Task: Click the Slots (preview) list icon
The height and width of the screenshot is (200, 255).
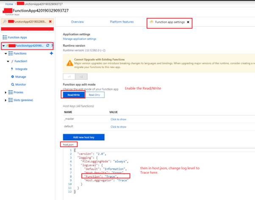Action: 11,100
